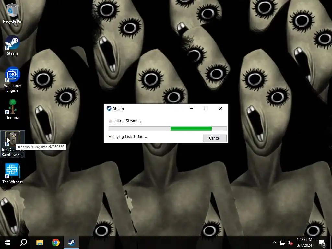Click the Steam dialog title text

pyautogui.click(x=118, y=108)
